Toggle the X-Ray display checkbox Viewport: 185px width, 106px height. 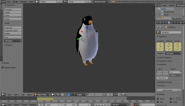pos(171,102)
